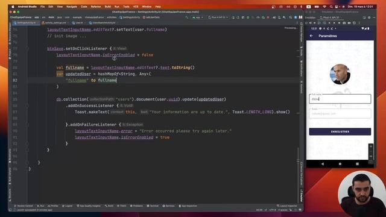
Task: Tap the profile photo in the app
Action: tap(340, 74)
